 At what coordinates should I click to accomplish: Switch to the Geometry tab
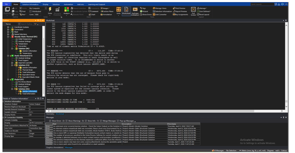click(x=50, y=114)
